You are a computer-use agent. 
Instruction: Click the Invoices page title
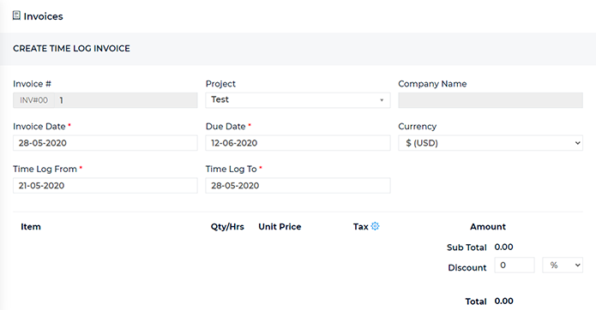(x=44, y=16)
